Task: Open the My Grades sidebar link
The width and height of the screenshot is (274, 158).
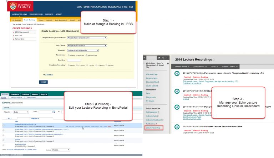Action: [x=150, y=101]
